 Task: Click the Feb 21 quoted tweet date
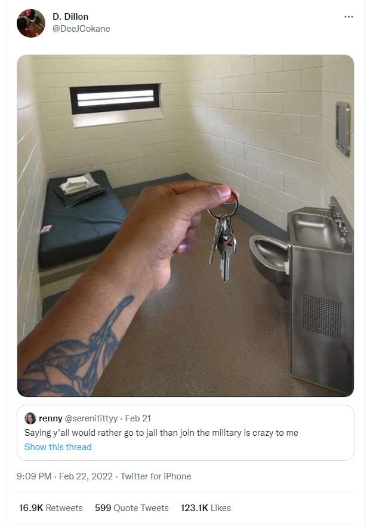[138, 418]
